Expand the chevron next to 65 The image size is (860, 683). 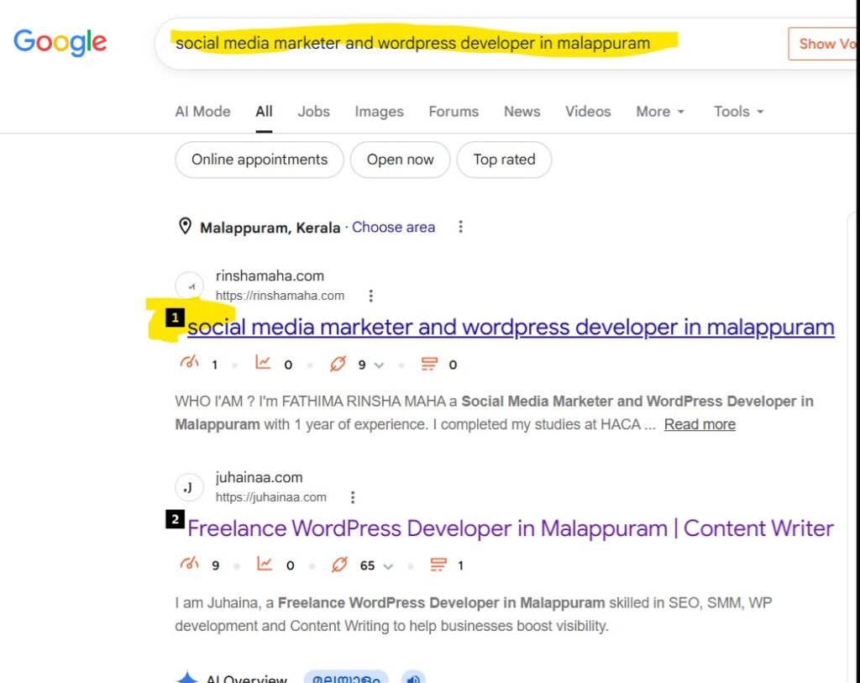(388, 566)
